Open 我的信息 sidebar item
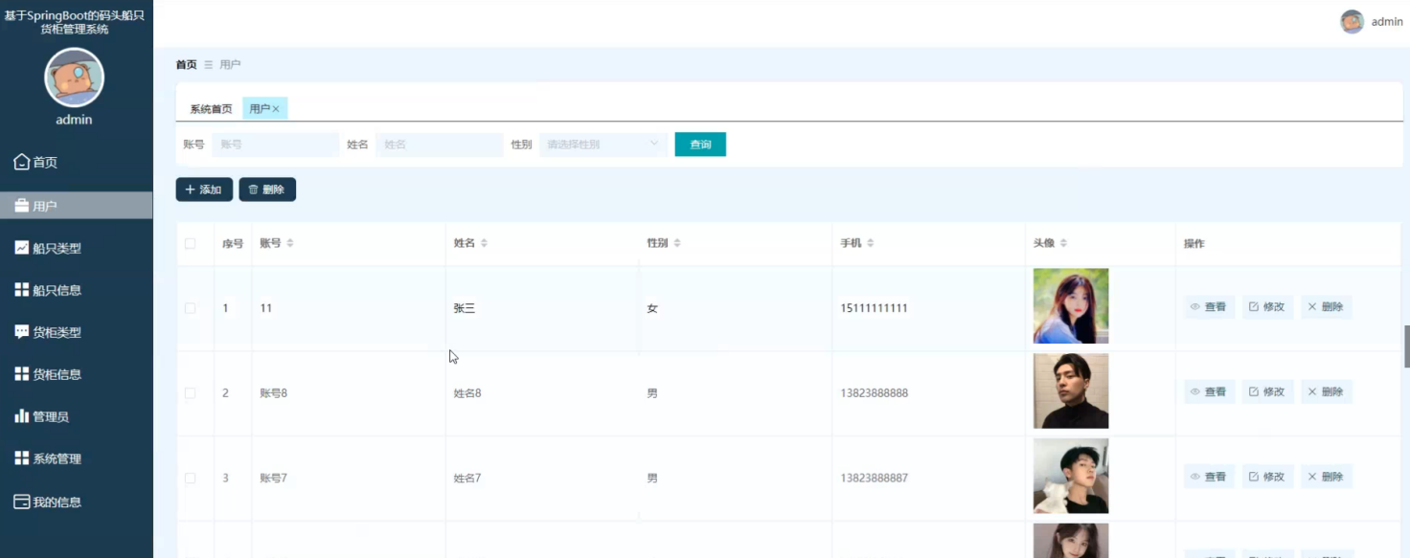Image resolution: width=1410 pixels, height=558 pixels. pyautogui.click(x=77, y=502)
